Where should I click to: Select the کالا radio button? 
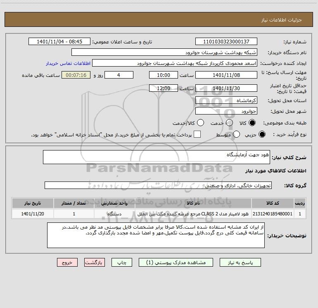[252, 123]
